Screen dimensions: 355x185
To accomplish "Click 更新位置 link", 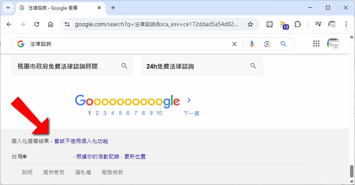I will pos(135,157).
